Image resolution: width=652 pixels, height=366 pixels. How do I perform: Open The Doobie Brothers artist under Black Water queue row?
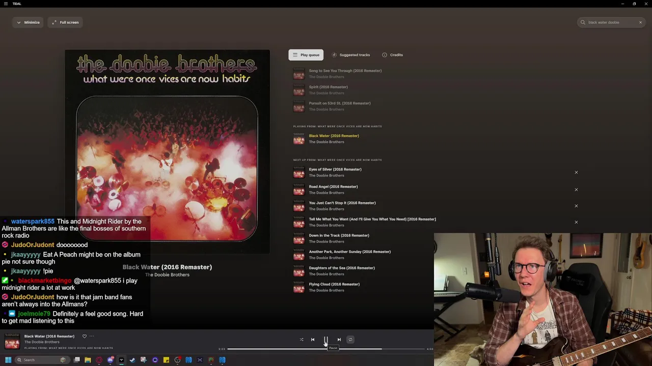[327, 142]
